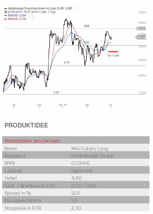Image resolution: width=153 pixels, height=214 pixels.
Task: Select the 2,879 price tag on the axis
Action: (x=141, y=28)
